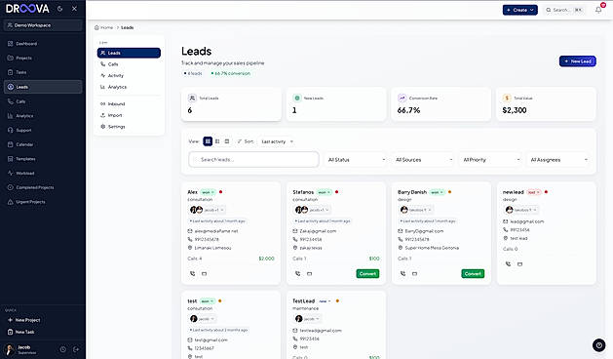Viewport: 613px width, 359px height.
Task: Open the Last activity sort dropdown
Action: [x=277, y=141]
